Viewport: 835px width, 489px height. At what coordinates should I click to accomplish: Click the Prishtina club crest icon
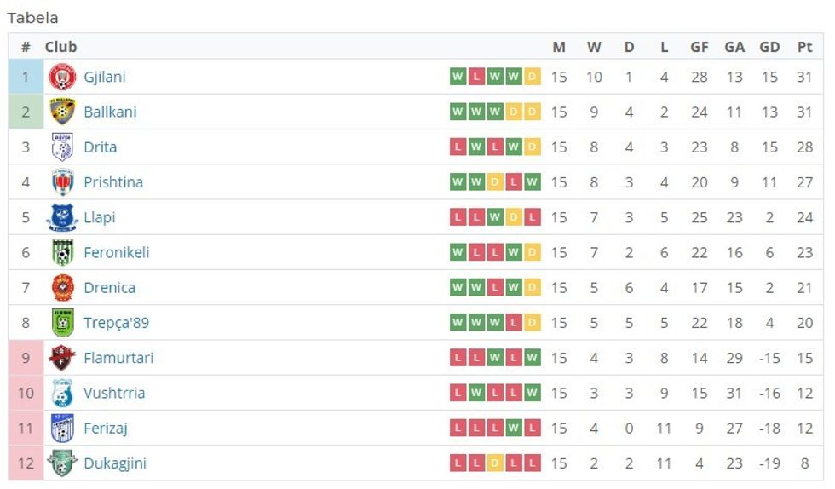click(x=62, y=182)
